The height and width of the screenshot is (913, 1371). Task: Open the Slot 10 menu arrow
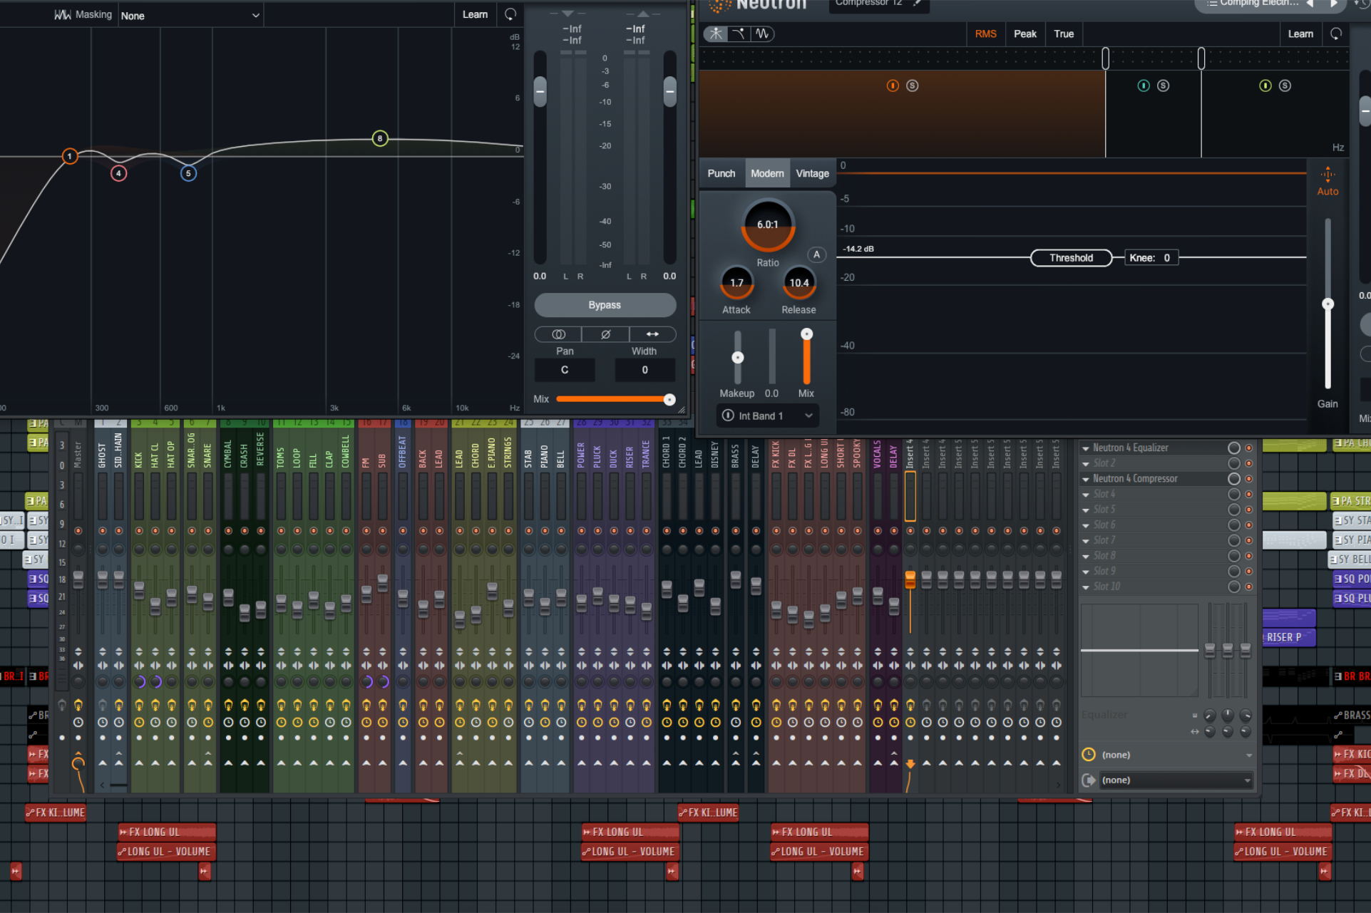pos(1085,587)
